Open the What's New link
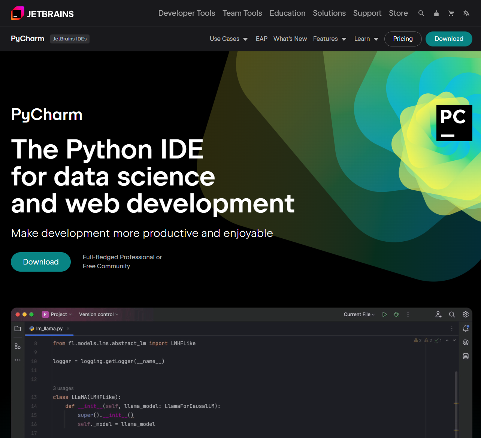This screenshot has height=438, width=481. tap(290, 39)
